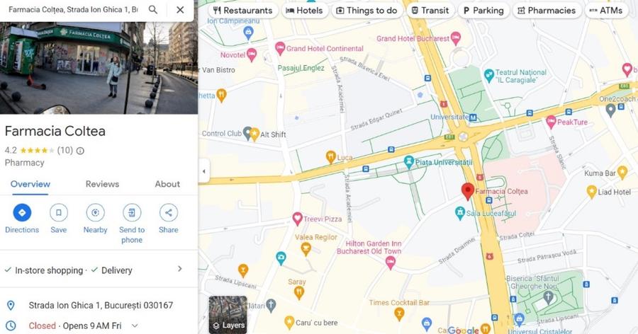Click the rating info icon

point(80,151)
